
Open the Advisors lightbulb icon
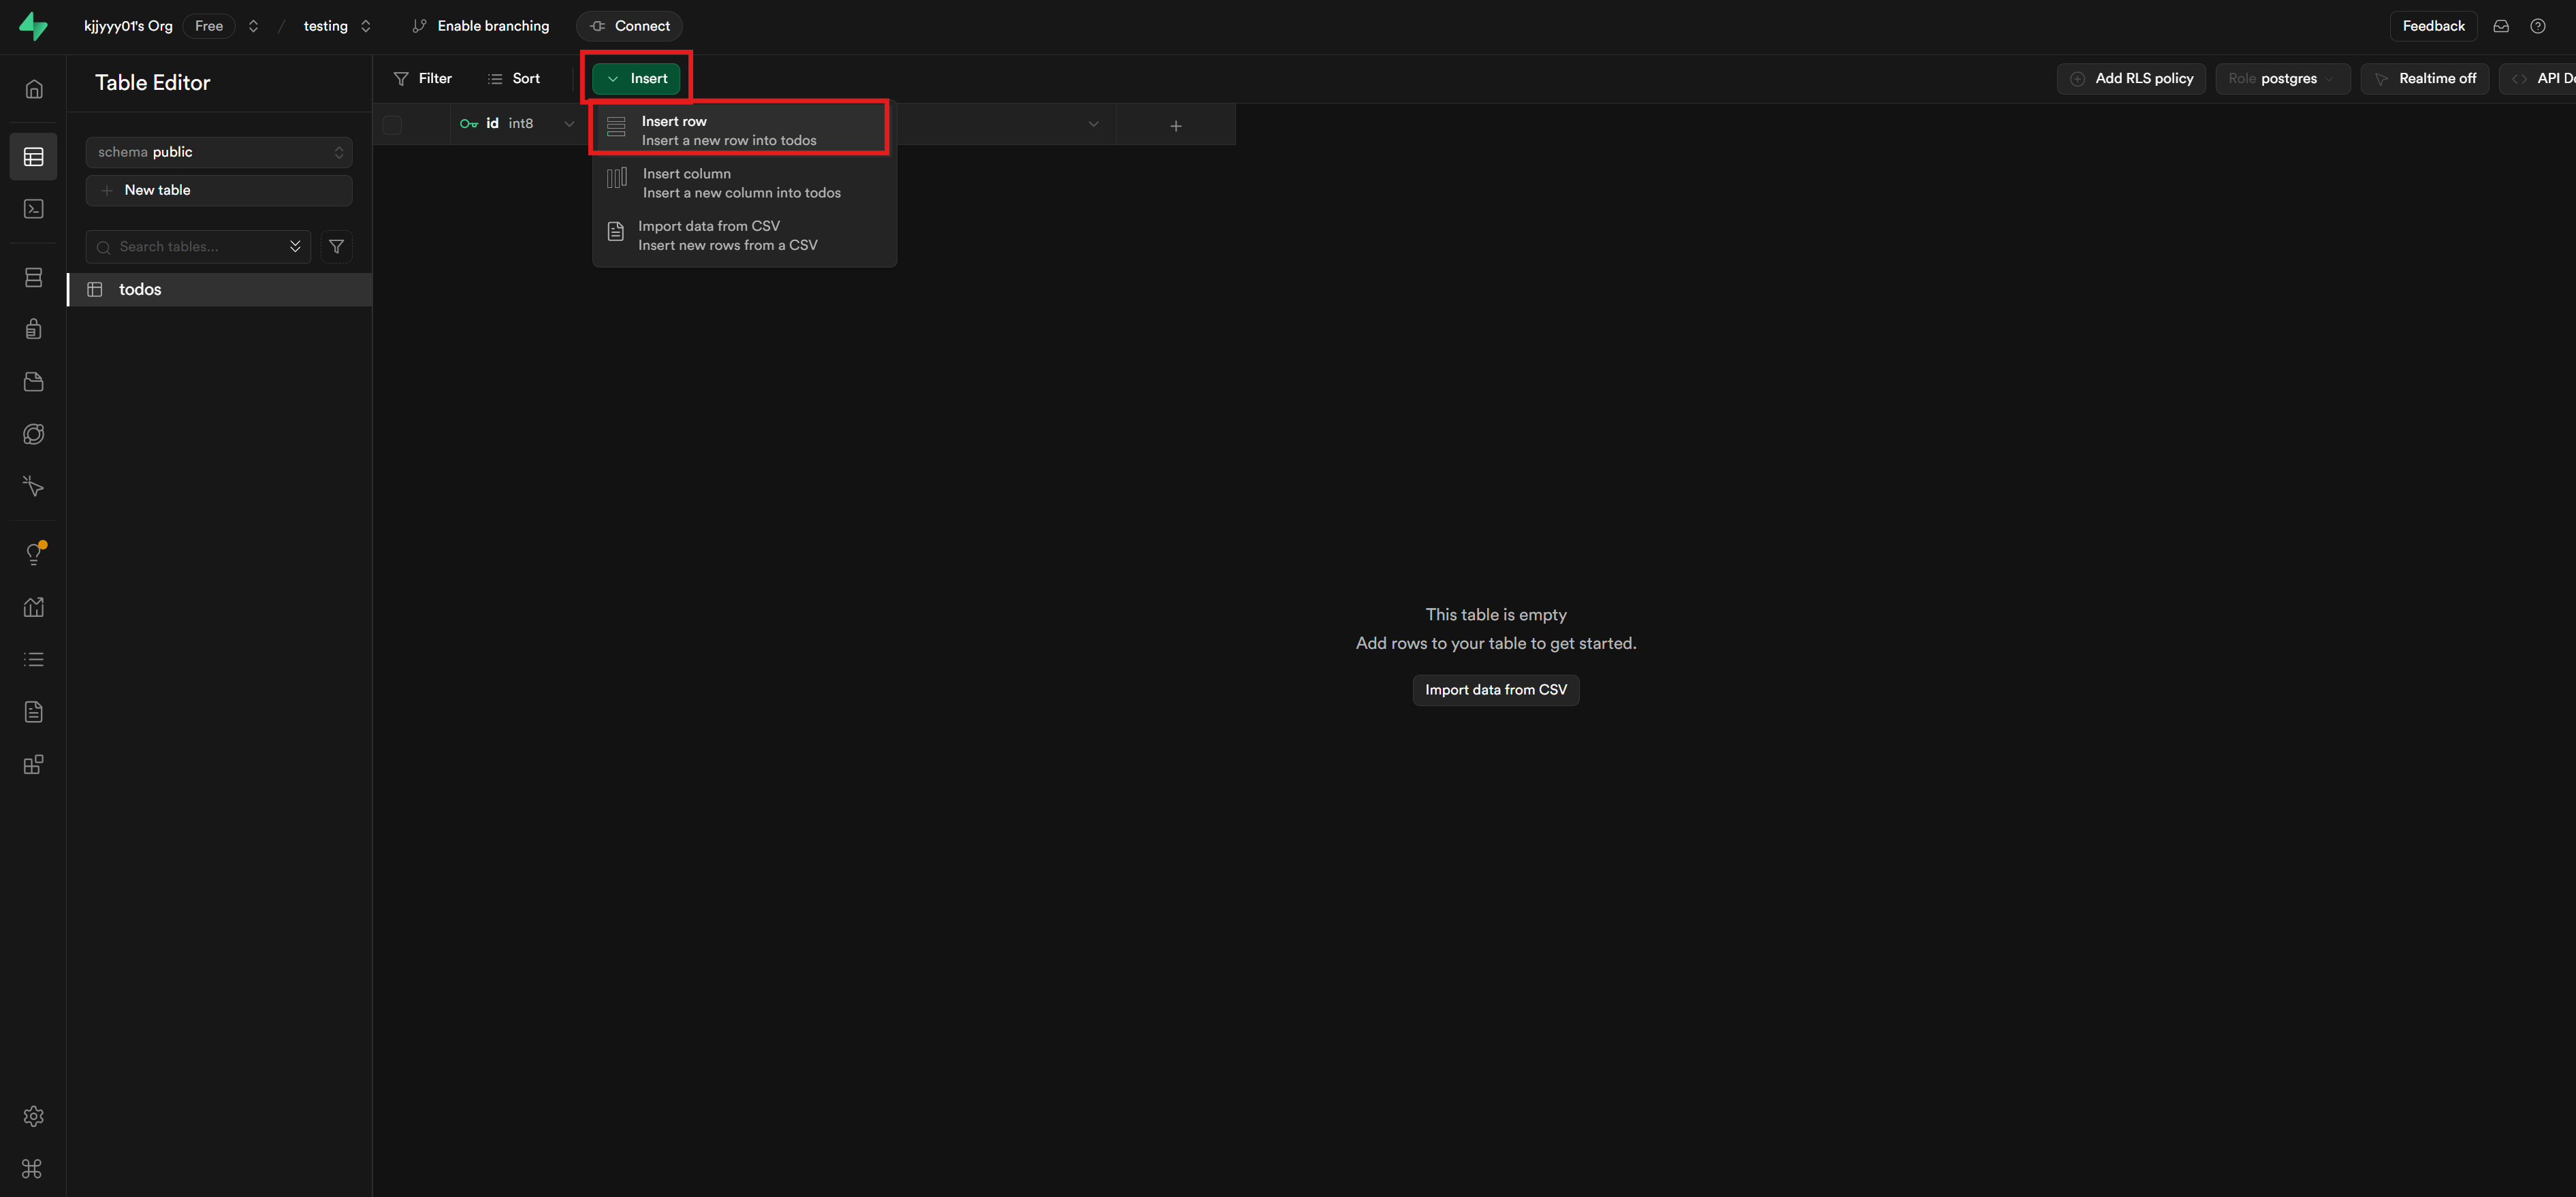coord(33,554)
